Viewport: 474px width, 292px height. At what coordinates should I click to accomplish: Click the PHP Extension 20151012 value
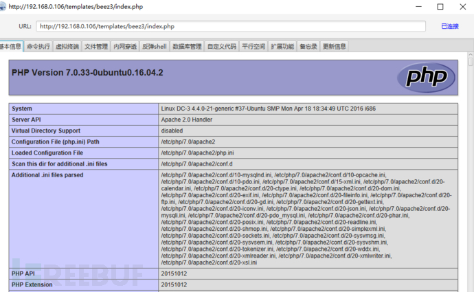pos(174,284)
